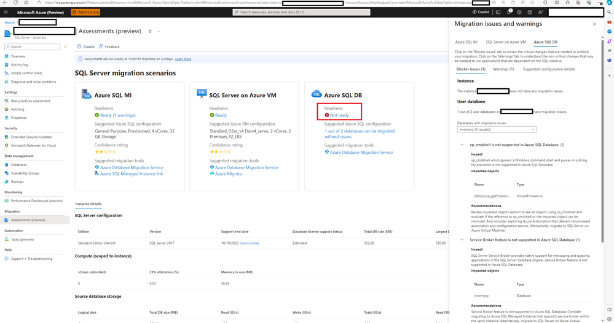The height and width of the screenshot is (323, 614).
Task: Click the Learn more link in the info banner
Action: [x=183, y=59]
